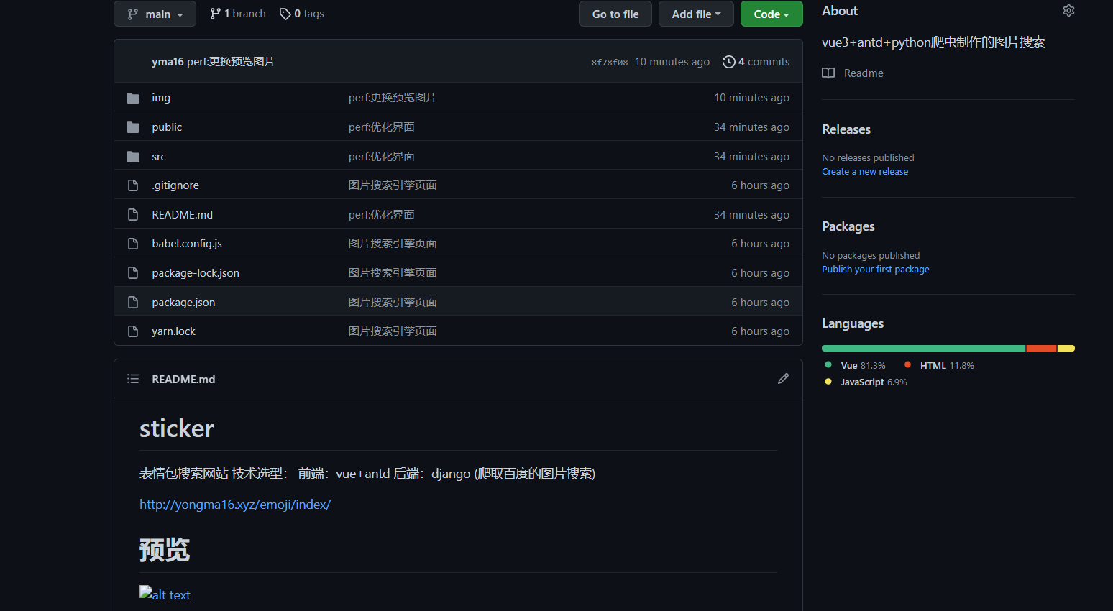Open the Releases heading link

click(x=846, y=129)
